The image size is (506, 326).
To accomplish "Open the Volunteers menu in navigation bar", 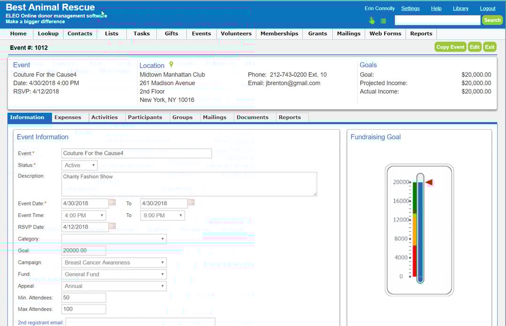I will pyautogui.click(x=236, y=34).
